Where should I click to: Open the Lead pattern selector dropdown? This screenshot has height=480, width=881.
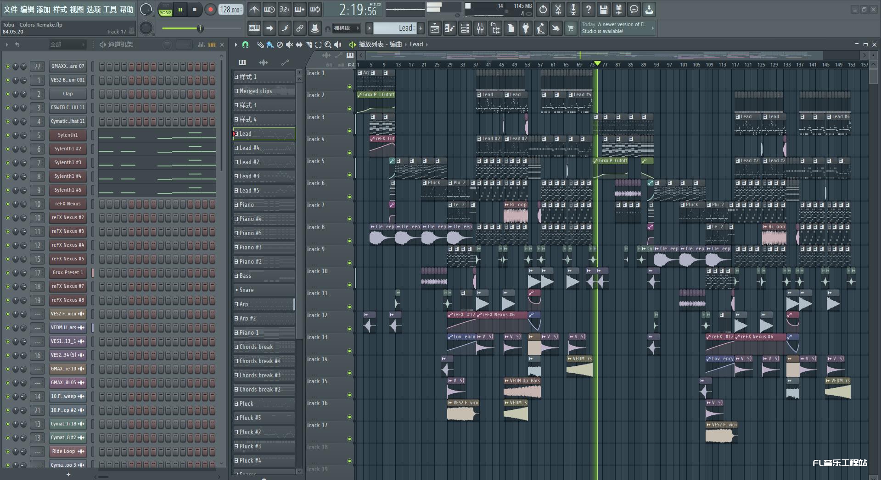click(395, 28)
